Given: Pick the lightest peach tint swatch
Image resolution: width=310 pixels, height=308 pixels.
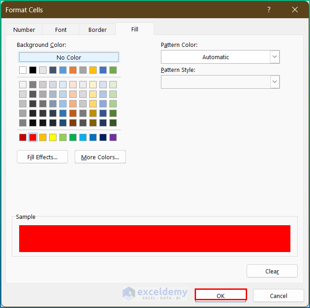Looking at the screenshot, I should [73, 85].
